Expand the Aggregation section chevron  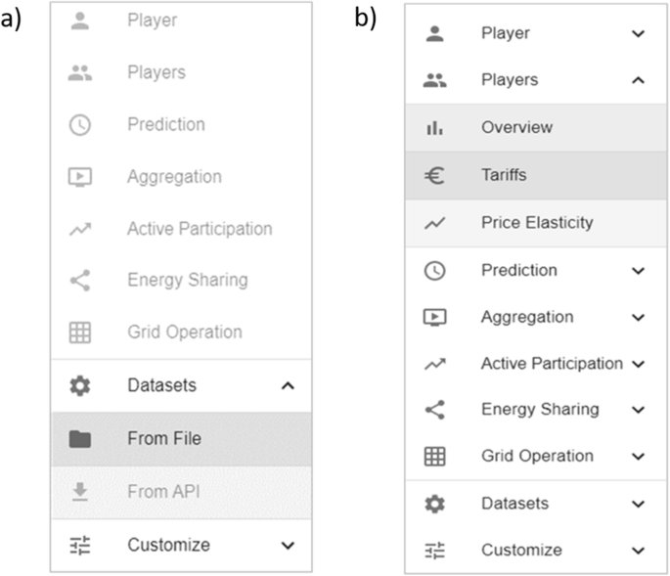pyautogui.click(x=639, y=318)
